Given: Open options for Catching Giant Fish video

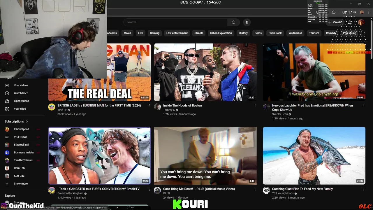Looking at the screenshot, I should (364, 189).
